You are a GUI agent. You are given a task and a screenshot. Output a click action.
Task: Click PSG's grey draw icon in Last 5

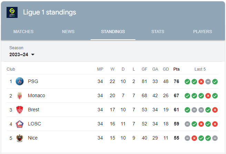(208, 82)
